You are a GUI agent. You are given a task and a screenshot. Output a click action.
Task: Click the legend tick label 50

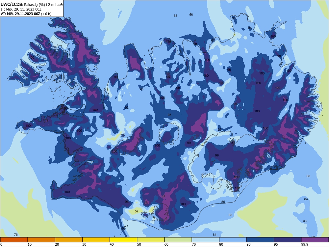pyautogui.click(x=139, y=244)
